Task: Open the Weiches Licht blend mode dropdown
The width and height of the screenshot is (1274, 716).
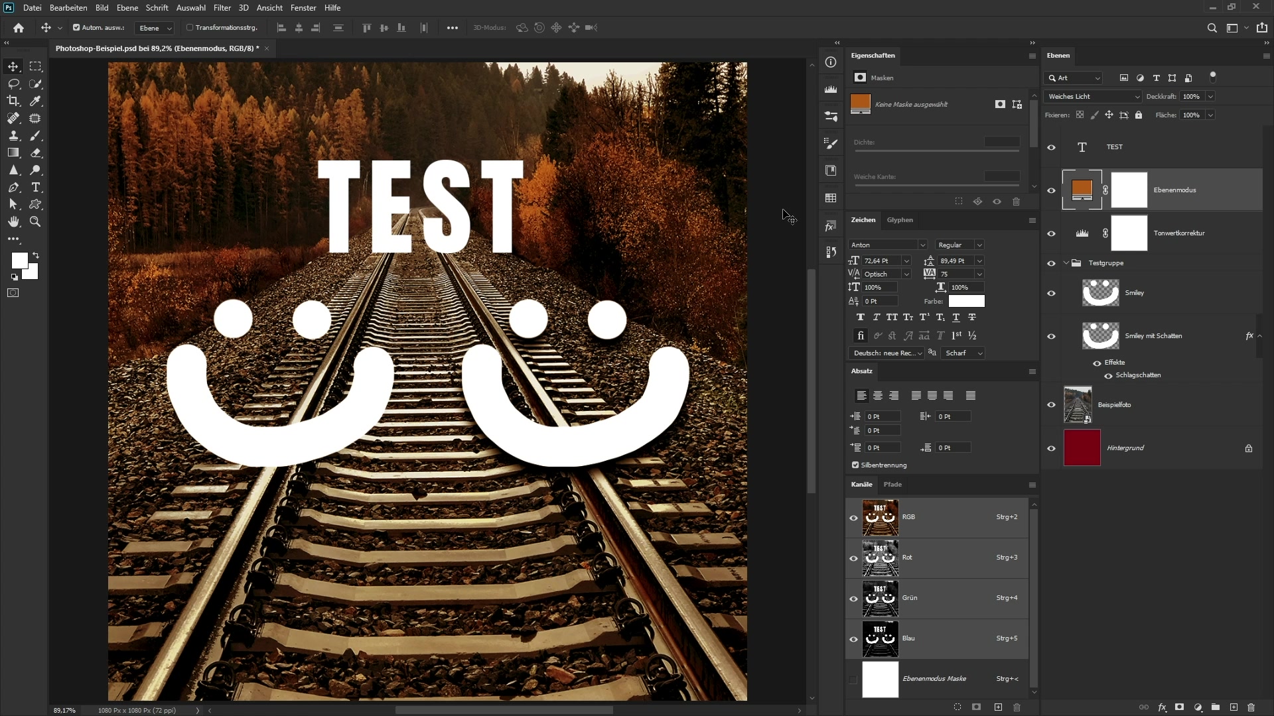Action: 1092,97
